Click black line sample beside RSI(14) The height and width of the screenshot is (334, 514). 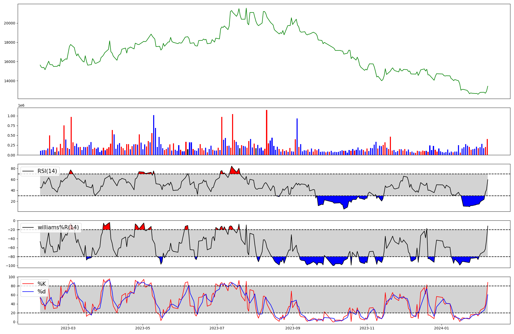(28, 171)
